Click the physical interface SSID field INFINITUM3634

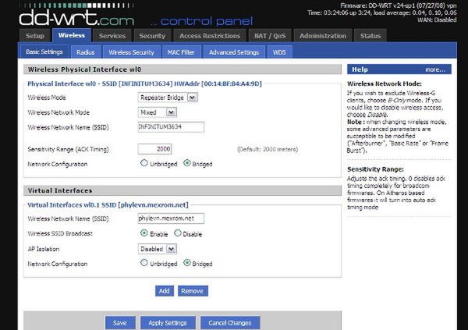(x=171, y=127)
